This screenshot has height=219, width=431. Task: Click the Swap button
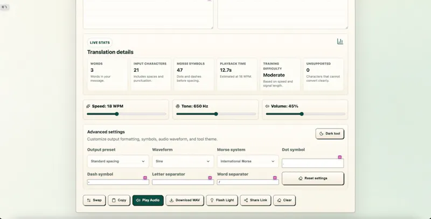94,200
